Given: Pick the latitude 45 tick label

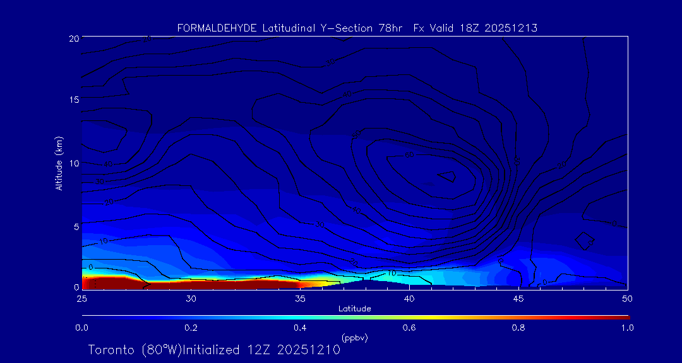Looking at the screenshot, I should click(x=518, y=298).
